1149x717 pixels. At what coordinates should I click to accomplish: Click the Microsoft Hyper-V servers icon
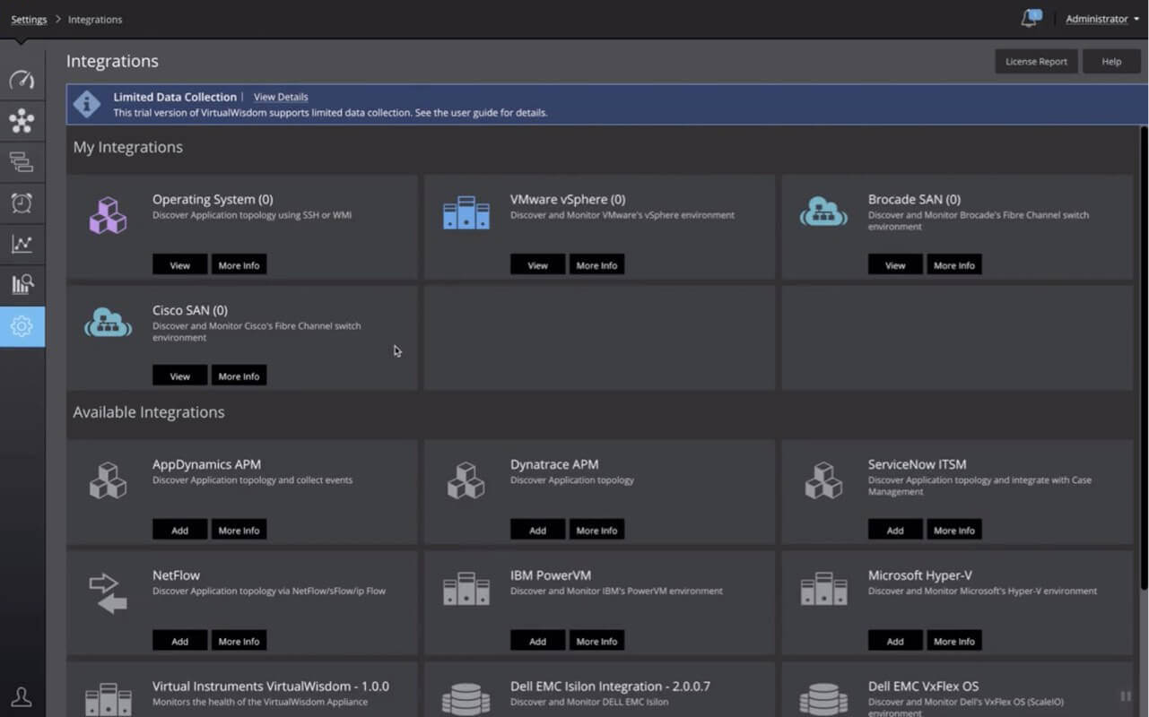tap(823, 590)
